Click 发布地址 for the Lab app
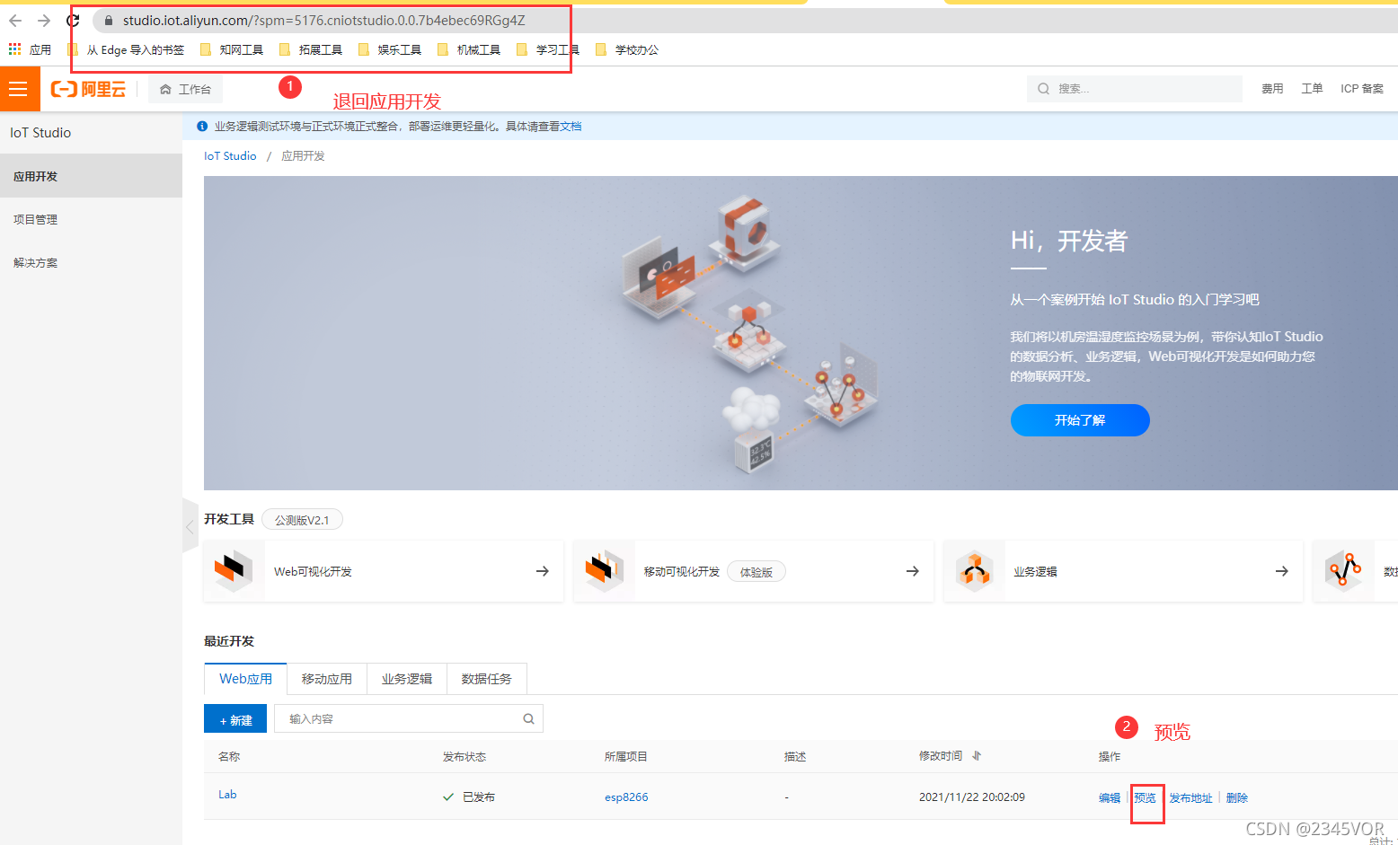The image size is (1398, 845). 1190,797
